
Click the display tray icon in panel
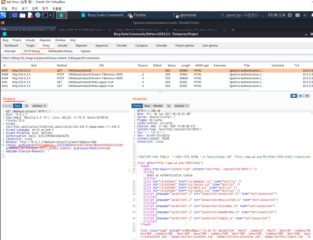(x=290, y=15)
